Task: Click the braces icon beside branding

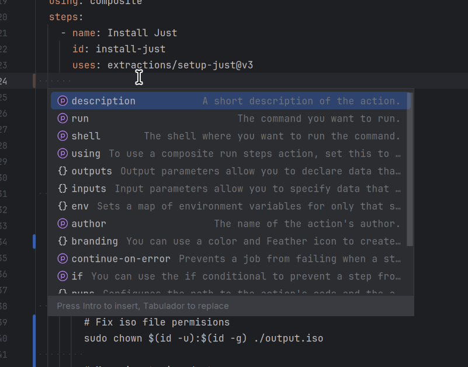Action: (63, 241)
